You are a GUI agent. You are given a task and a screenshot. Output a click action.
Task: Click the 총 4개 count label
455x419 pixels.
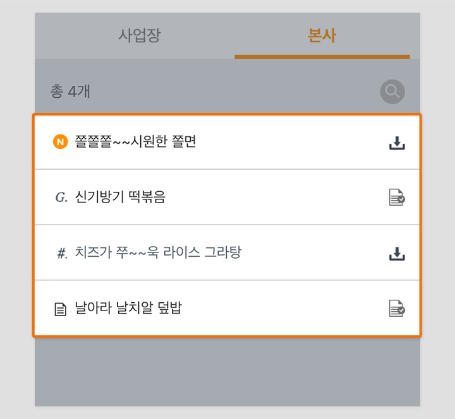pos(70,91)
